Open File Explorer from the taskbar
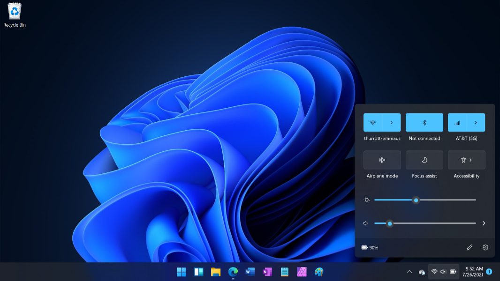The height and width of the screenshot is (281, 500). coord(216,272)
